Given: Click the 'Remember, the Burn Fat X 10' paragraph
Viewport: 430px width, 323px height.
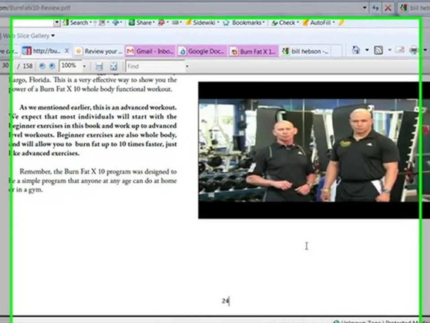Looking at the screenshot, I should coord(94,180).
